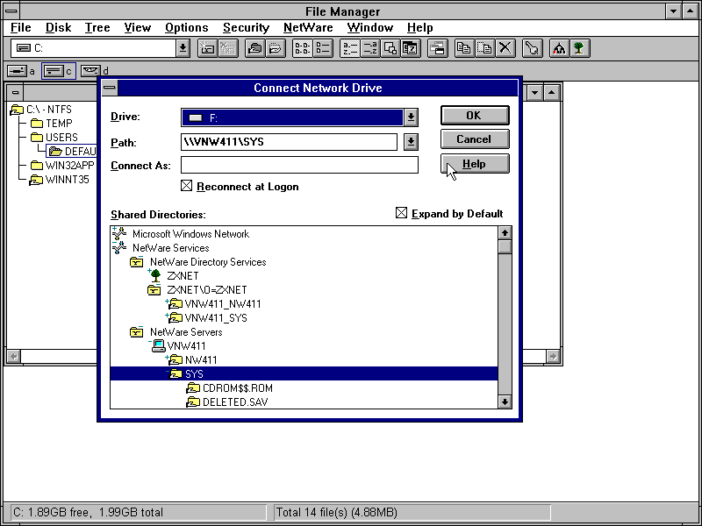Select floppy drive a in the drive bar
The height and width of the screenshot is (526, 702).
pyautogui.click(x=21, y=71)
